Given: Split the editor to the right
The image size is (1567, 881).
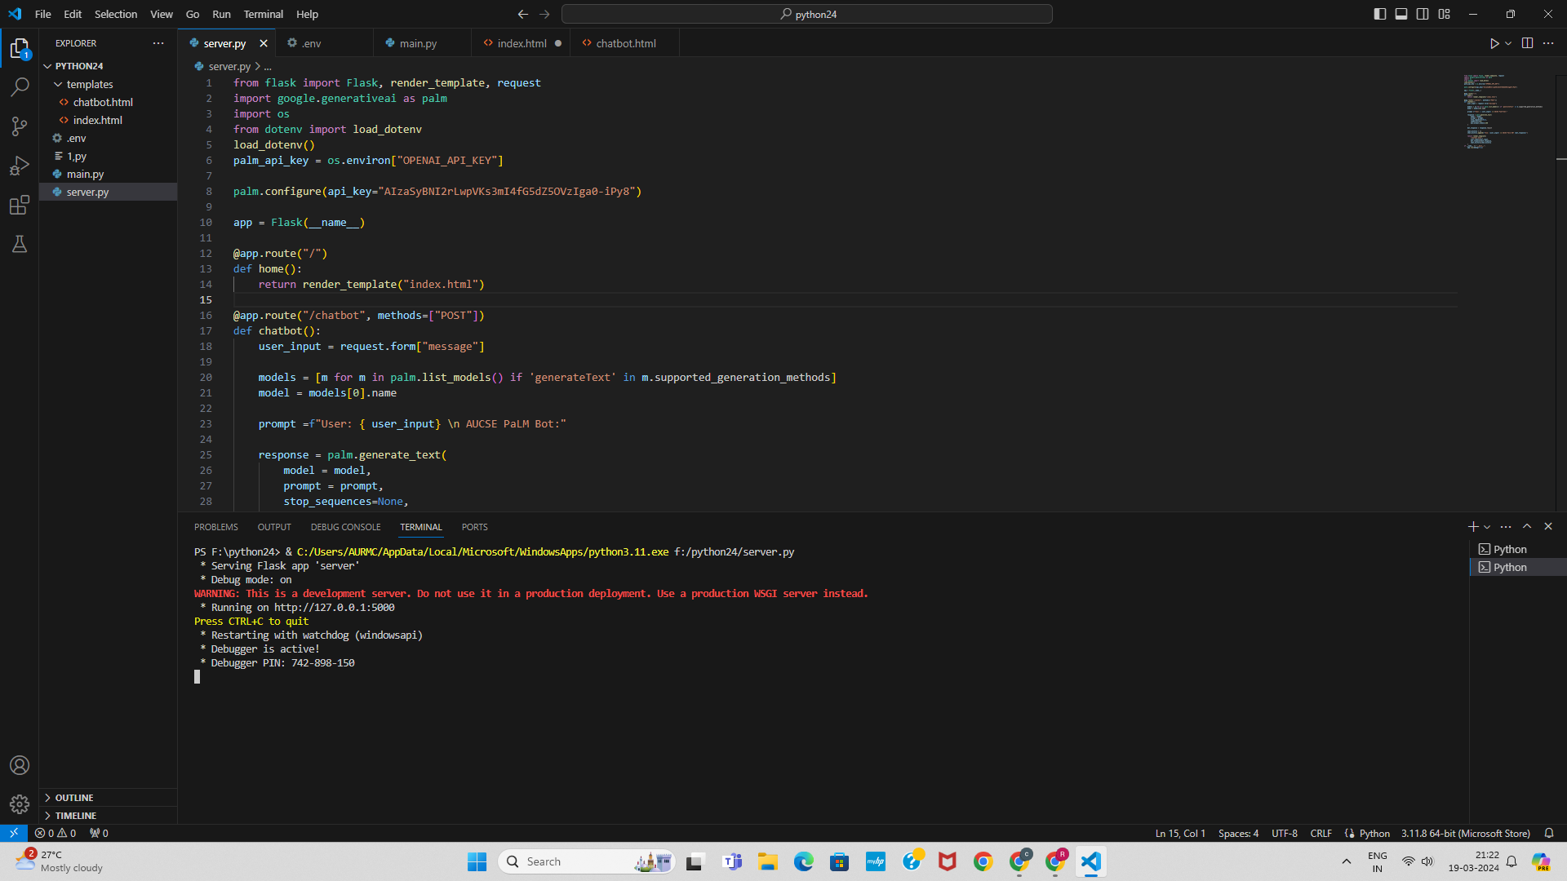Looking at the screenshot, I should click(1527, 43).
